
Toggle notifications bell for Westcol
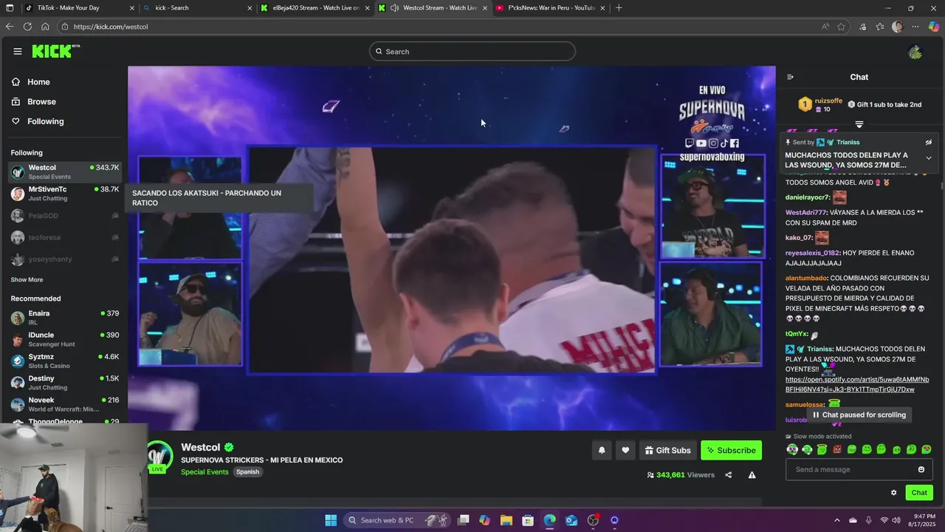(602, 450)
